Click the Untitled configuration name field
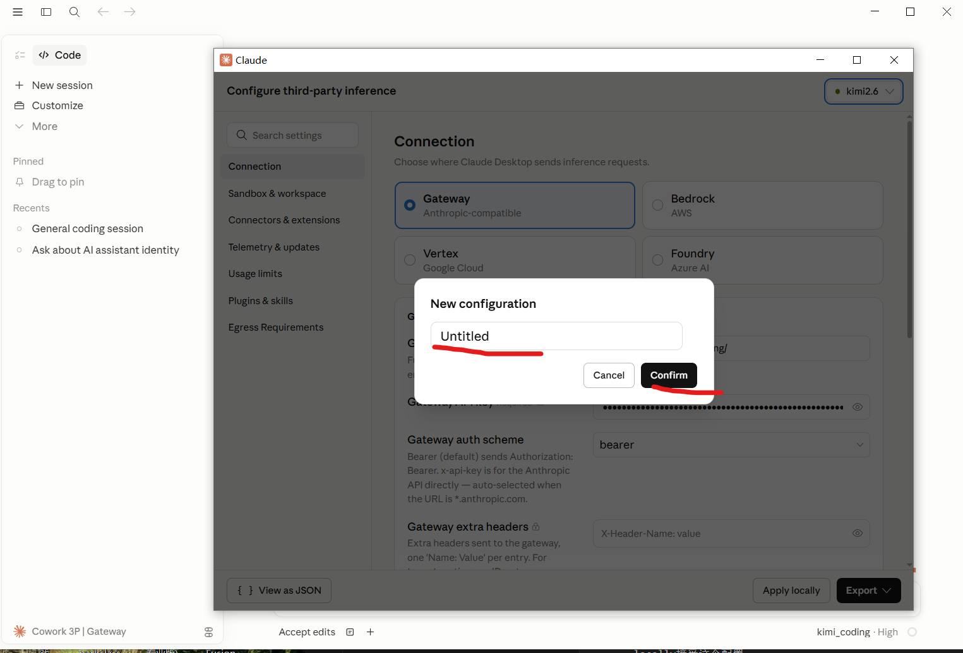 pyautogui.click(x=556, y=336)
